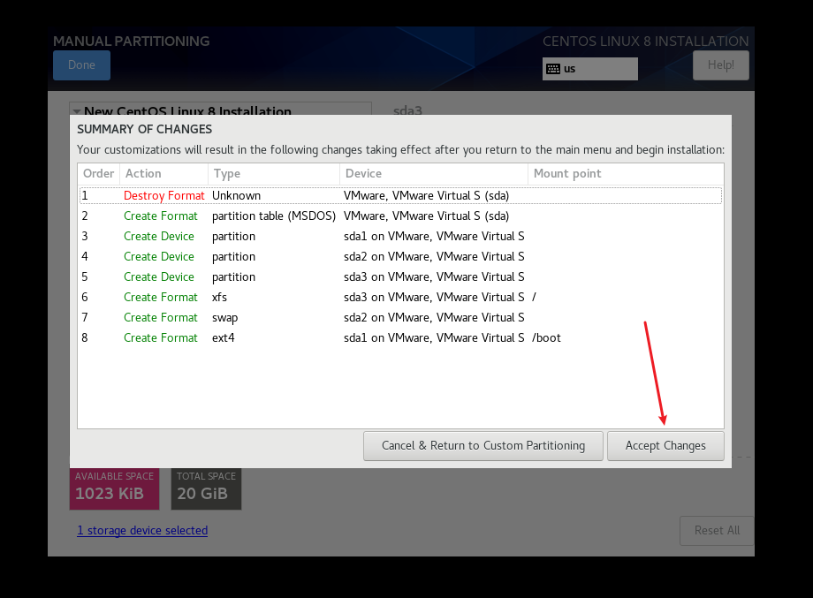Viewport: 813px width, 598px height.
Task: Sort by the Action column header
Action: coord(163,174)
